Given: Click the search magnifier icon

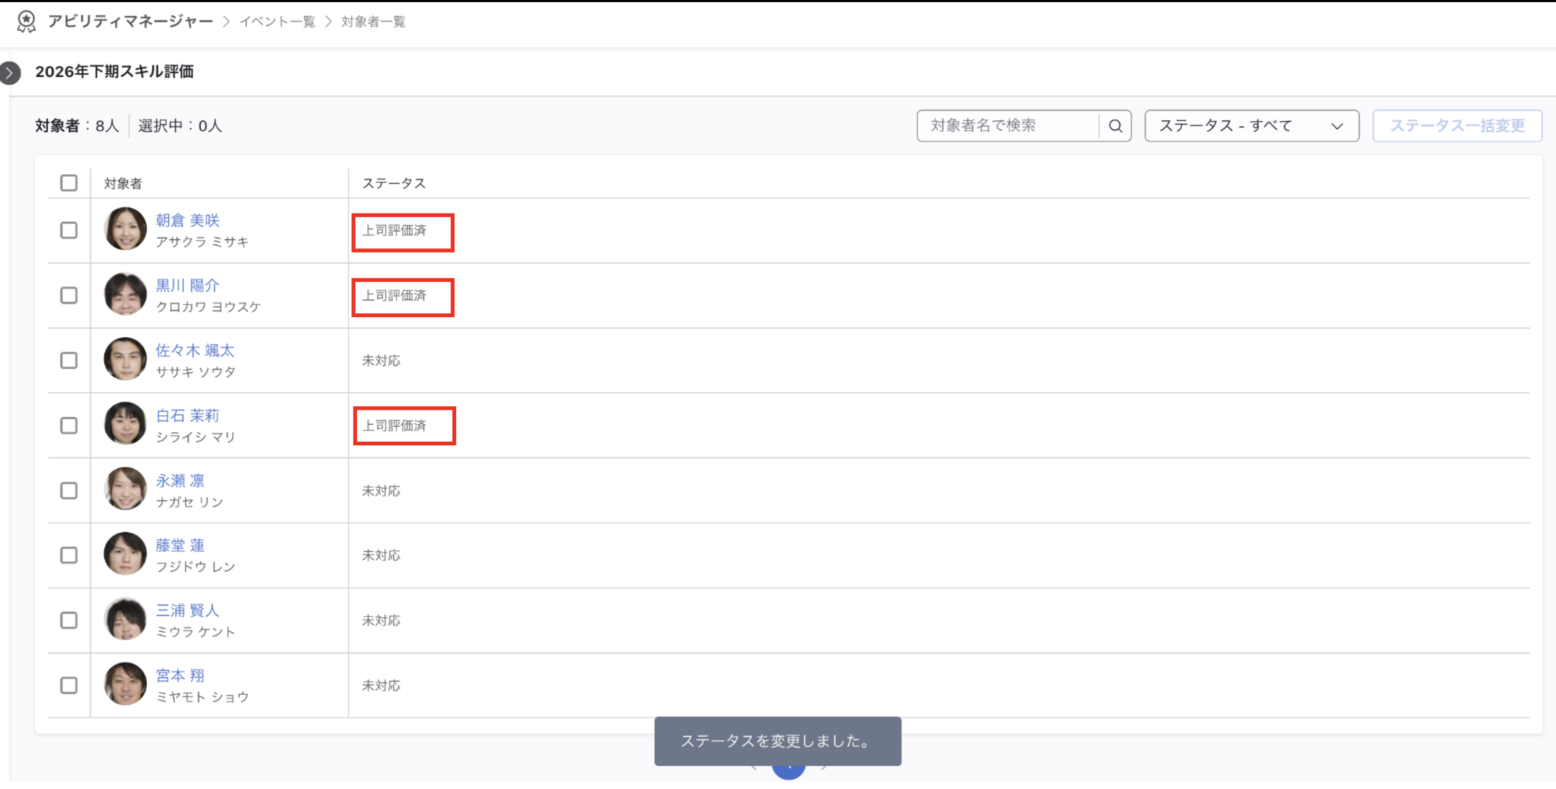Looking at the screenshot, I should click(1115, 125).
